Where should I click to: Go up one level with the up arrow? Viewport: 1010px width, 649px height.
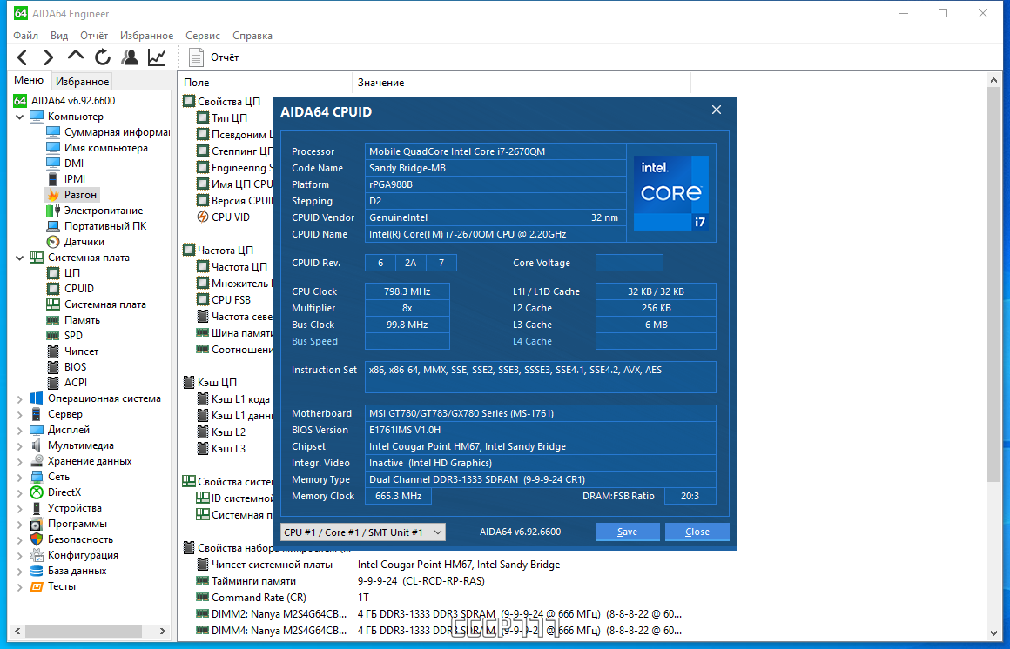(76, 57)
